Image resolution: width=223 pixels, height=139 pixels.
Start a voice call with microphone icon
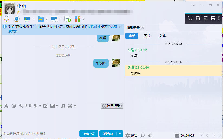[7, 19]
